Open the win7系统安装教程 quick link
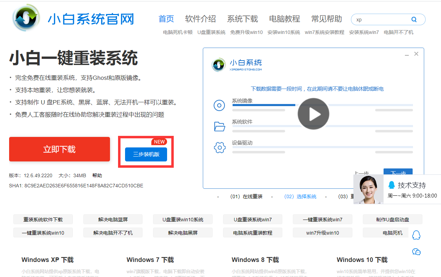The height and width of the screenshot is (277, 441). (325, 32)
